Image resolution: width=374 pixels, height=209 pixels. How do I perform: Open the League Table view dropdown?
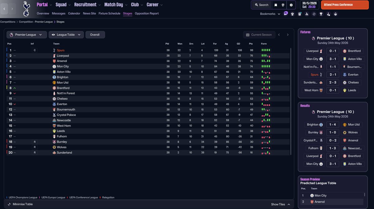click(66, 35)
